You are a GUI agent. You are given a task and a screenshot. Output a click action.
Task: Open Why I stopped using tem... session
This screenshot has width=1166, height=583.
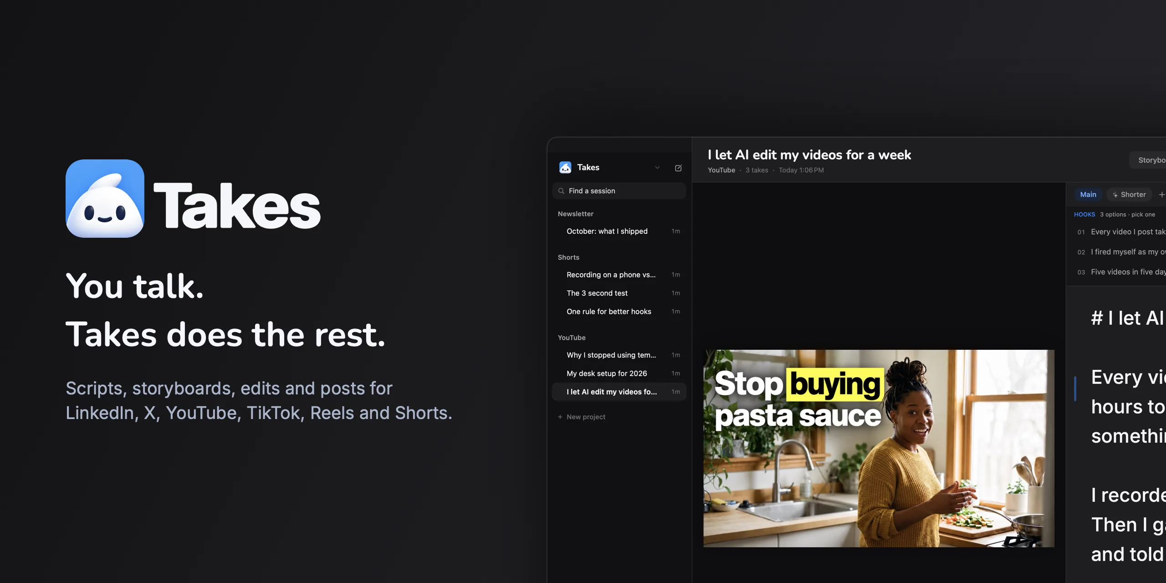(x=619, y=355)
